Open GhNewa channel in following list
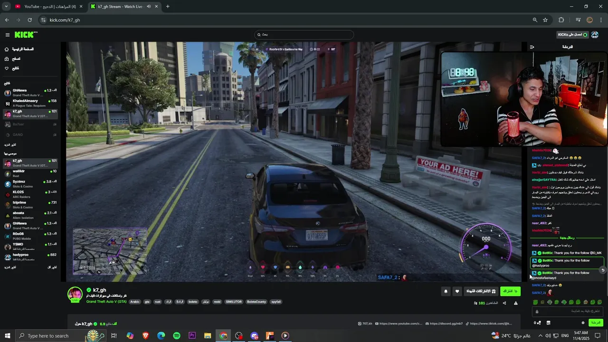The height and width of the screenshot is (342, 608). click(30, 93)
